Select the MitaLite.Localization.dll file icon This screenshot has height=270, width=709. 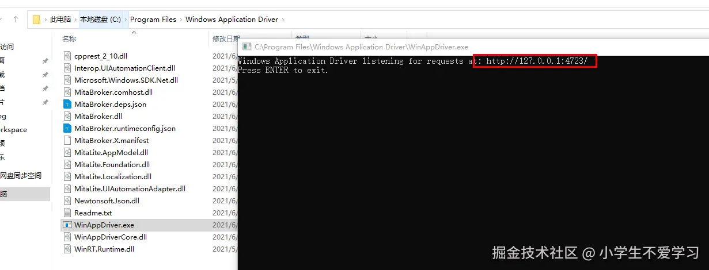click(x=67, y=176)
